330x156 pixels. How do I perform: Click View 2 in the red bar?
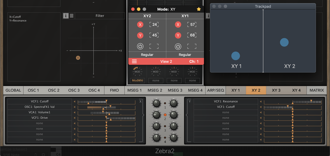click(166, 61)
